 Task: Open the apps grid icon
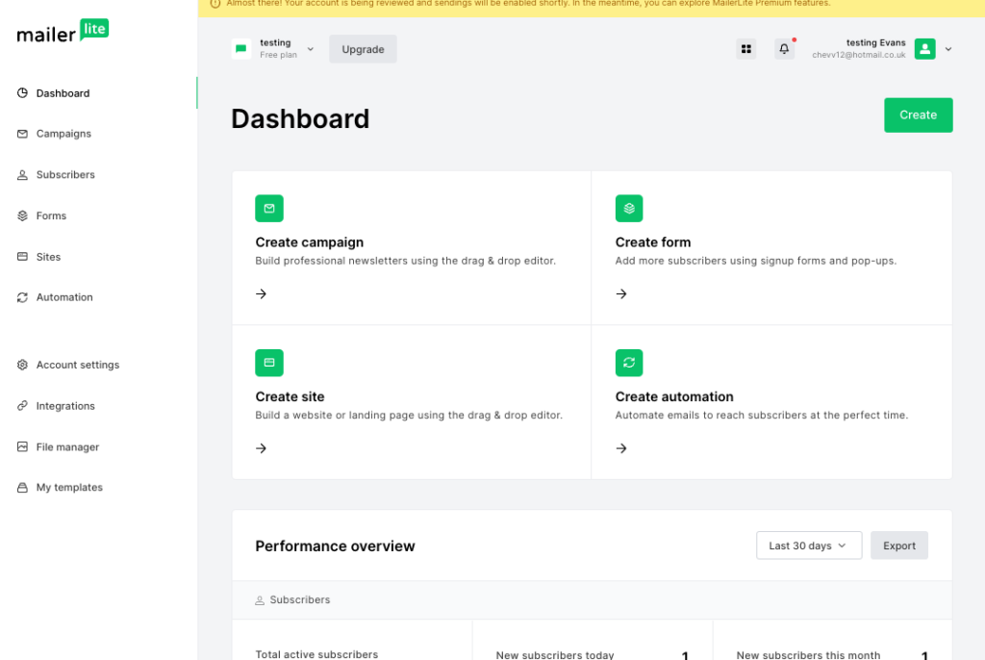click(x=746, y=49)
